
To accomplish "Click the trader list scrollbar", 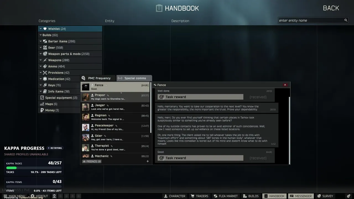I will [x=151, y=107].
